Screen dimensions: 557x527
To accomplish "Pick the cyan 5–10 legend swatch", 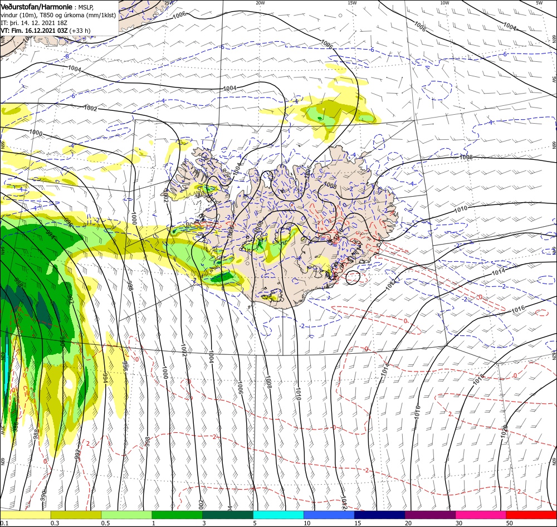I will pyautogui.click(x=278, y=515).
